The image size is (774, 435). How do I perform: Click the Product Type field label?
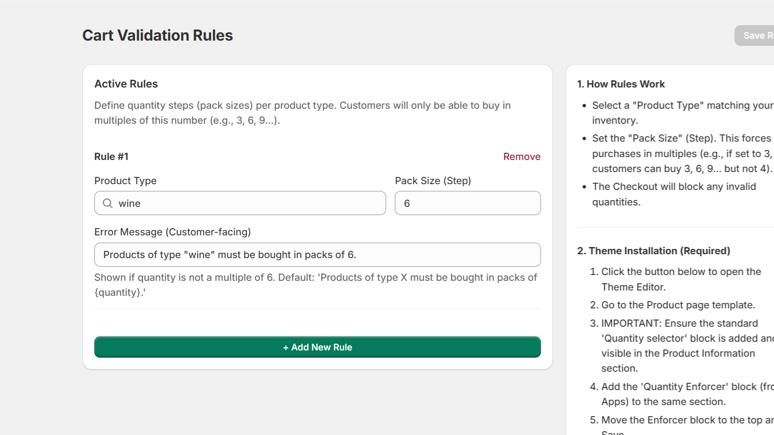click(x=125, y=181)
